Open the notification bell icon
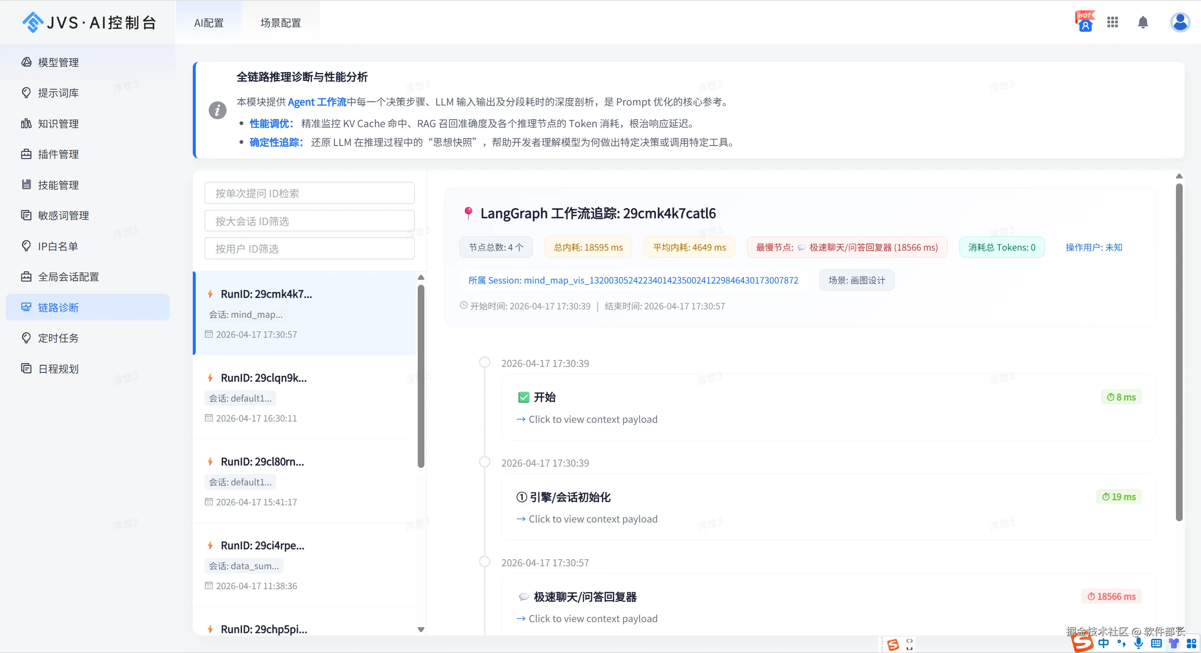The image size is (1201, 653). coord(1143,23)
